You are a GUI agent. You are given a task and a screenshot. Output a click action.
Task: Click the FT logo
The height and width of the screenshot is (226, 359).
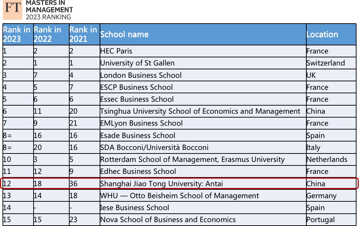coord(12,10)
